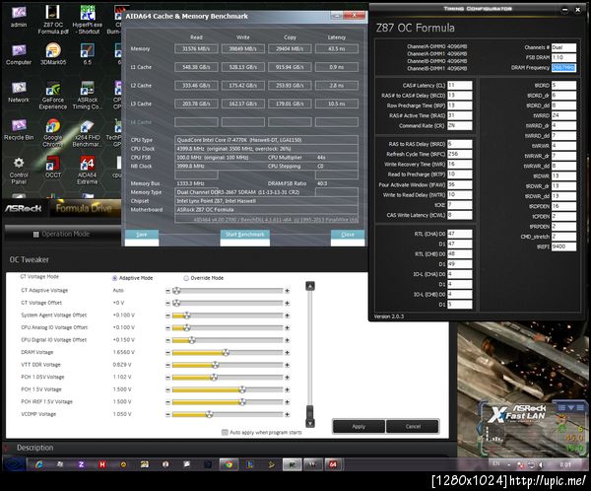Click scroll-up arrow in OC Tweaker list
The image size is (591, 491).
pos(310,286)
